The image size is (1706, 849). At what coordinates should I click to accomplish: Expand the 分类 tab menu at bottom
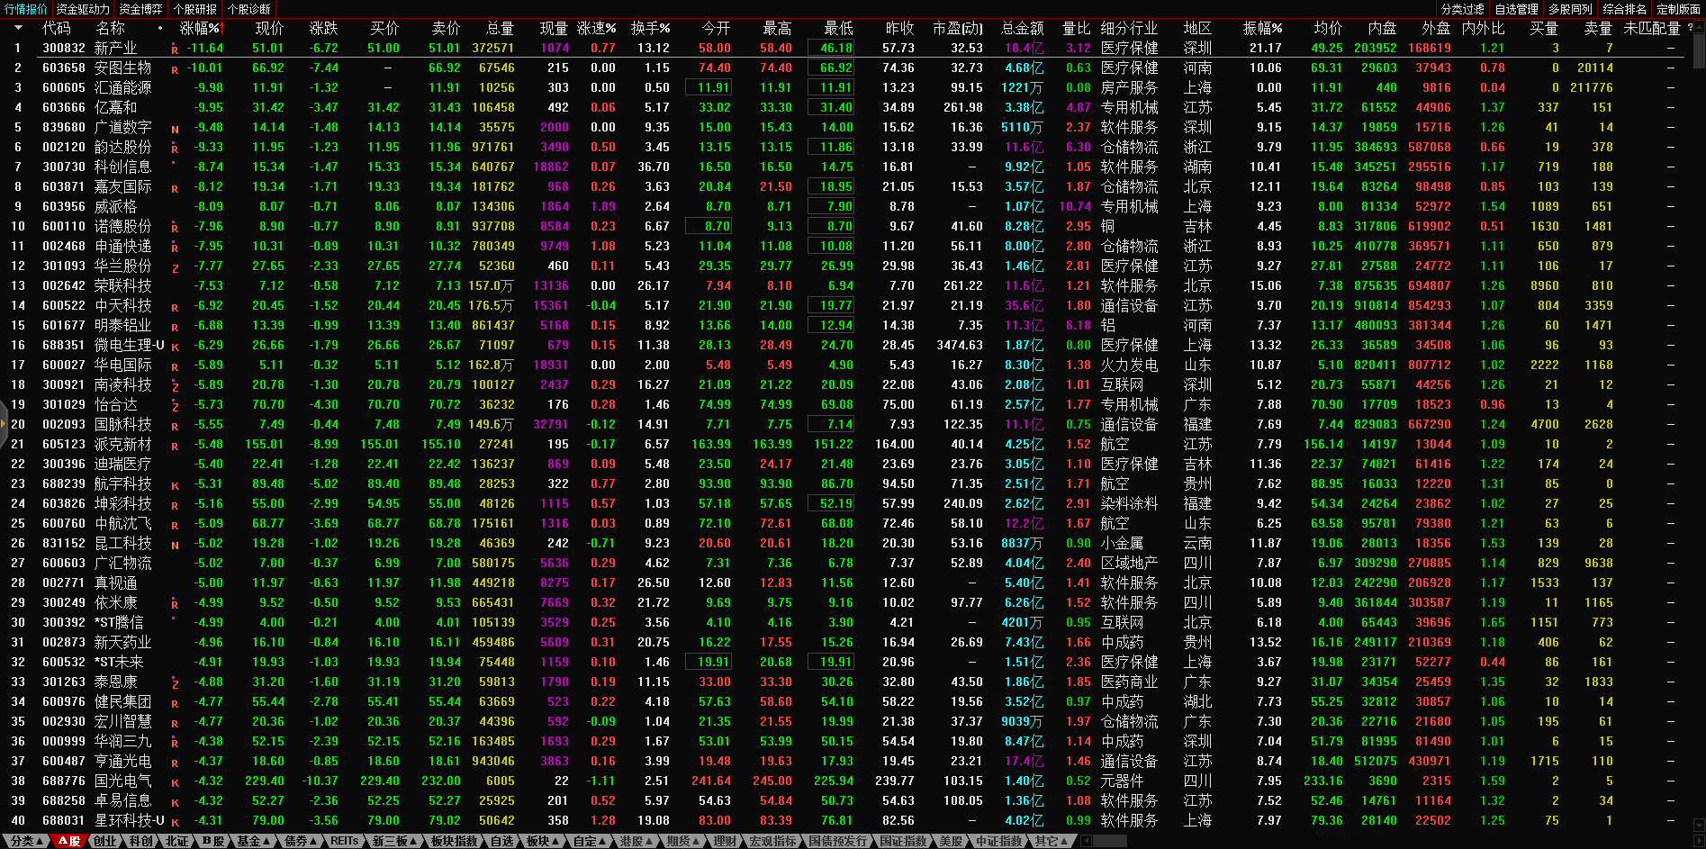[x=25, y=841]
